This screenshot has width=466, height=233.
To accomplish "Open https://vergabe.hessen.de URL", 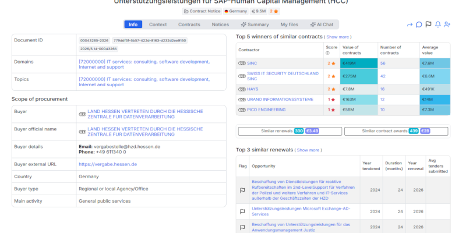I will click(x=108, y=164).
